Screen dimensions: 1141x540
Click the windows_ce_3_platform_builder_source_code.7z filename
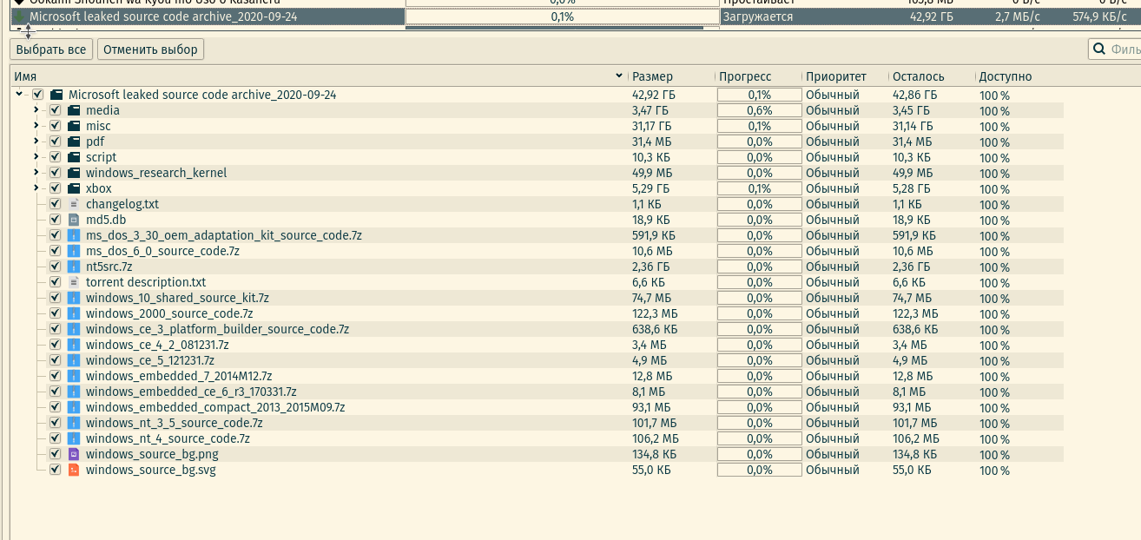(217, 329)
